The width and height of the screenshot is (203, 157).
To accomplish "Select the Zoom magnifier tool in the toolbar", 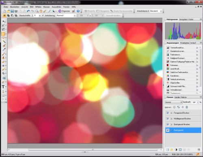I will point(37,11).
